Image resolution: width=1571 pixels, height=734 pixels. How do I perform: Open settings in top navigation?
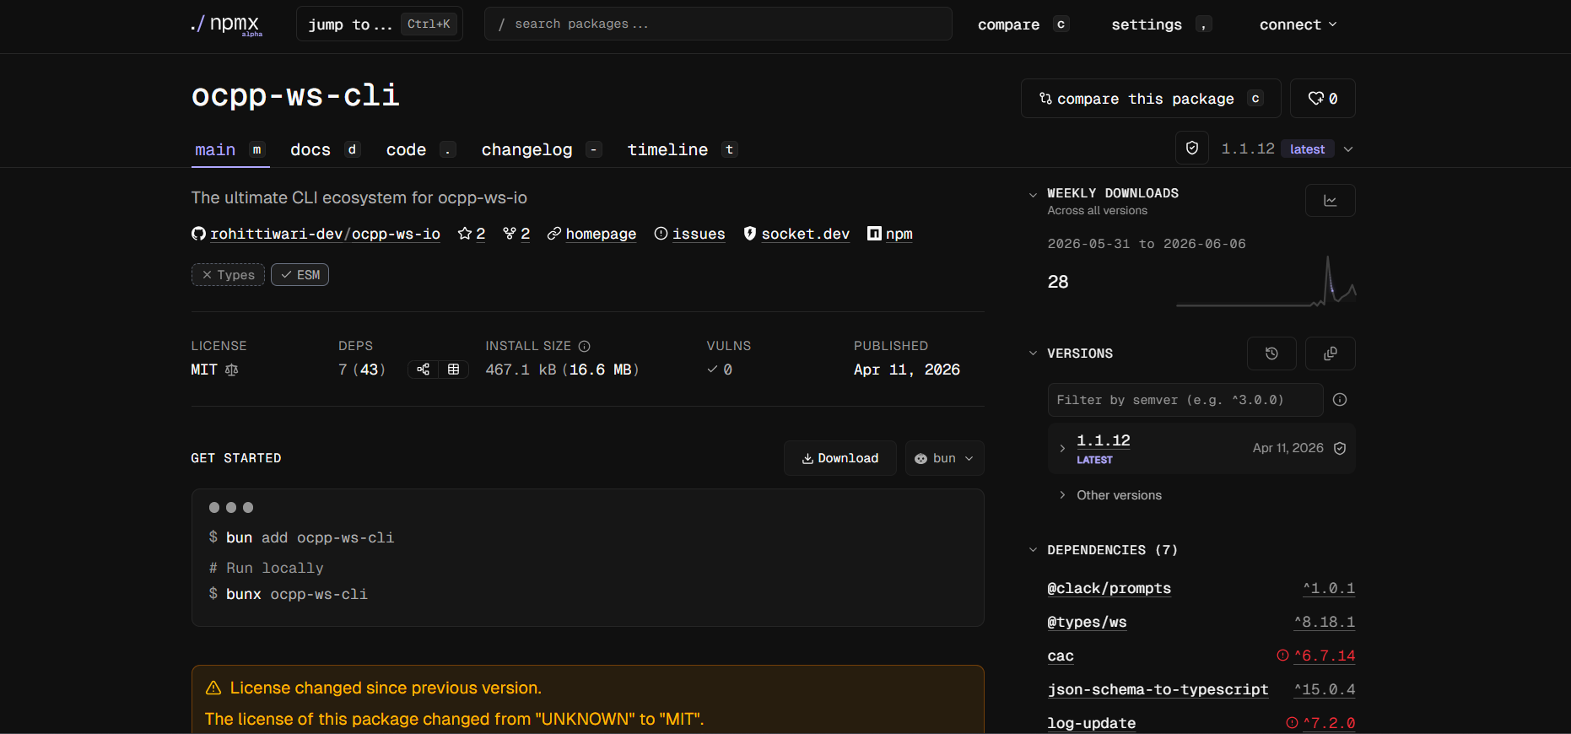(1162, 24)
